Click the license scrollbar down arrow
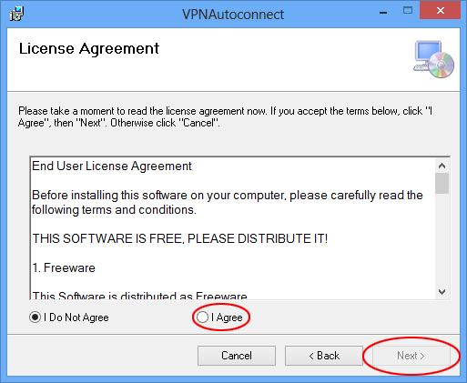Screen dimensions: 467x383 (442, 292)
